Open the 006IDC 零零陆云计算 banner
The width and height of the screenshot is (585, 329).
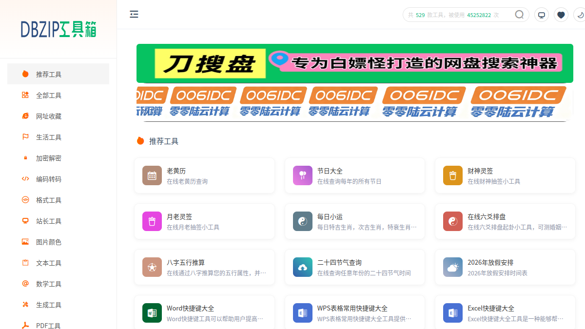click(355, 103)
